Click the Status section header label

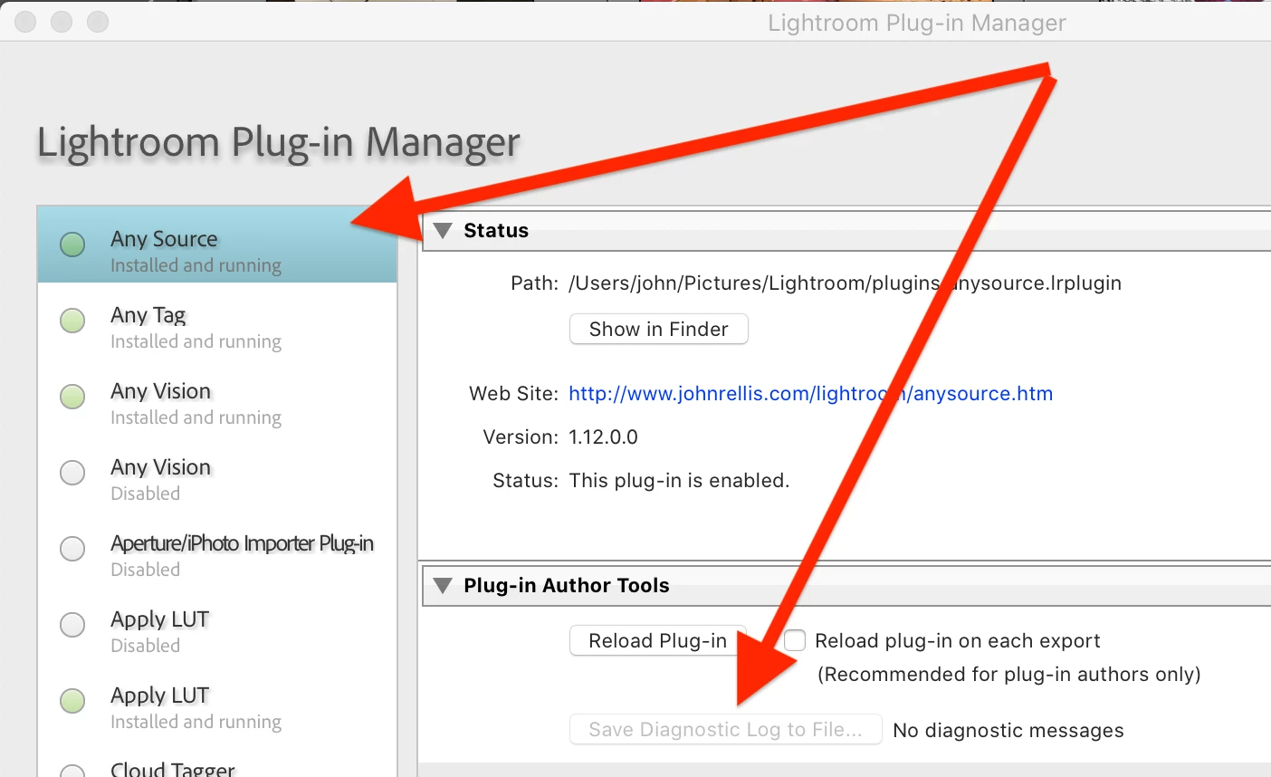[x=496, y=230]
